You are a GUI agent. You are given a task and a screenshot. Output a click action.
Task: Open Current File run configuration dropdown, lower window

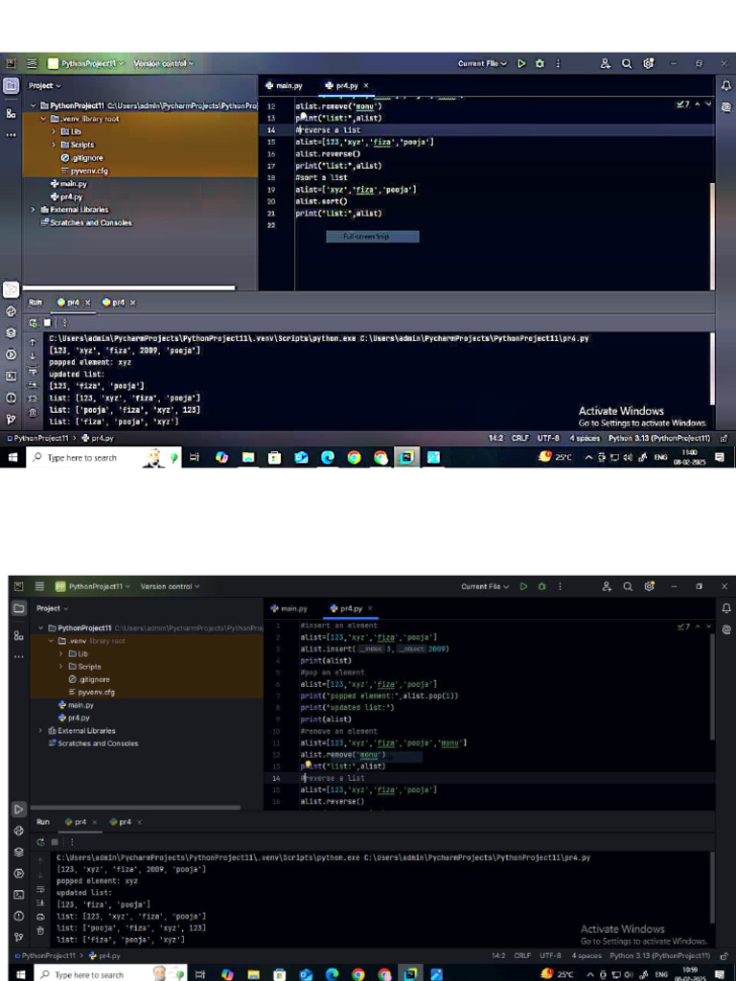click(x=485, y=587)
